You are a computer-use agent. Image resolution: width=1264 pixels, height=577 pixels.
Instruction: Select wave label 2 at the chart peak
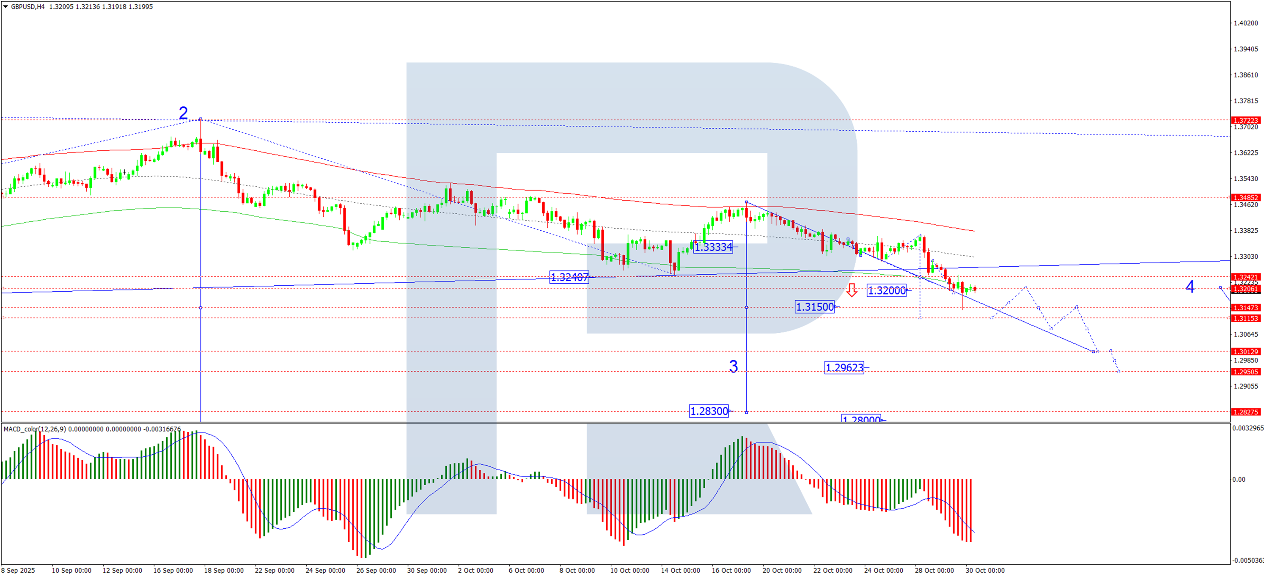(183, 113)
